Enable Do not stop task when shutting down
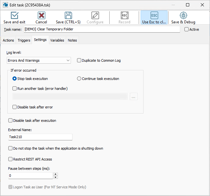This screenshot has width=210, height=196. [x=10, y=148]
